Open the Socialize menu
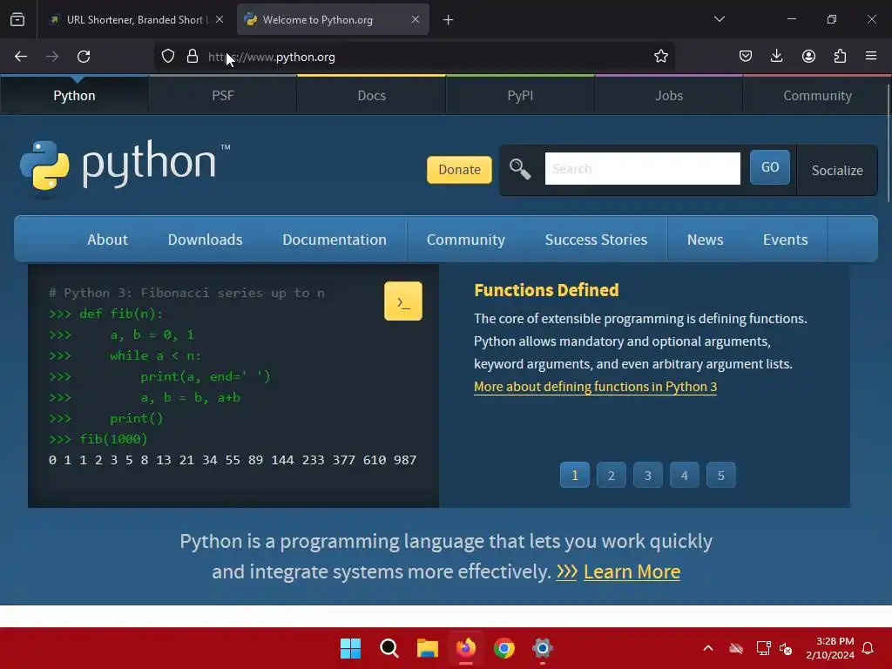Image resolution: width=892 pixels, height=669 pixels. (837, 170)
